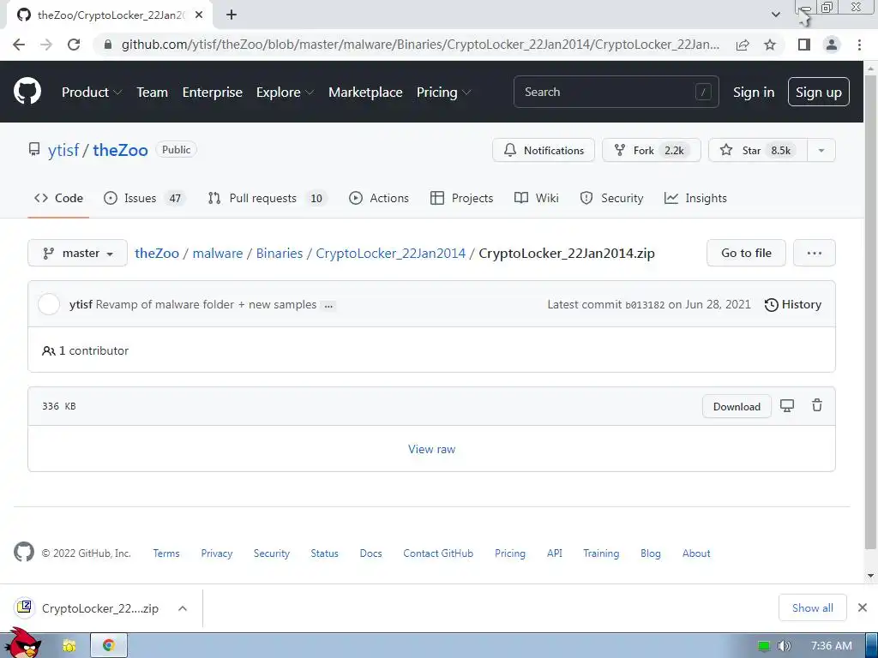Screen dimensions: 878x658
Task: Open the ytisf owner link
Action: (63, 150)
